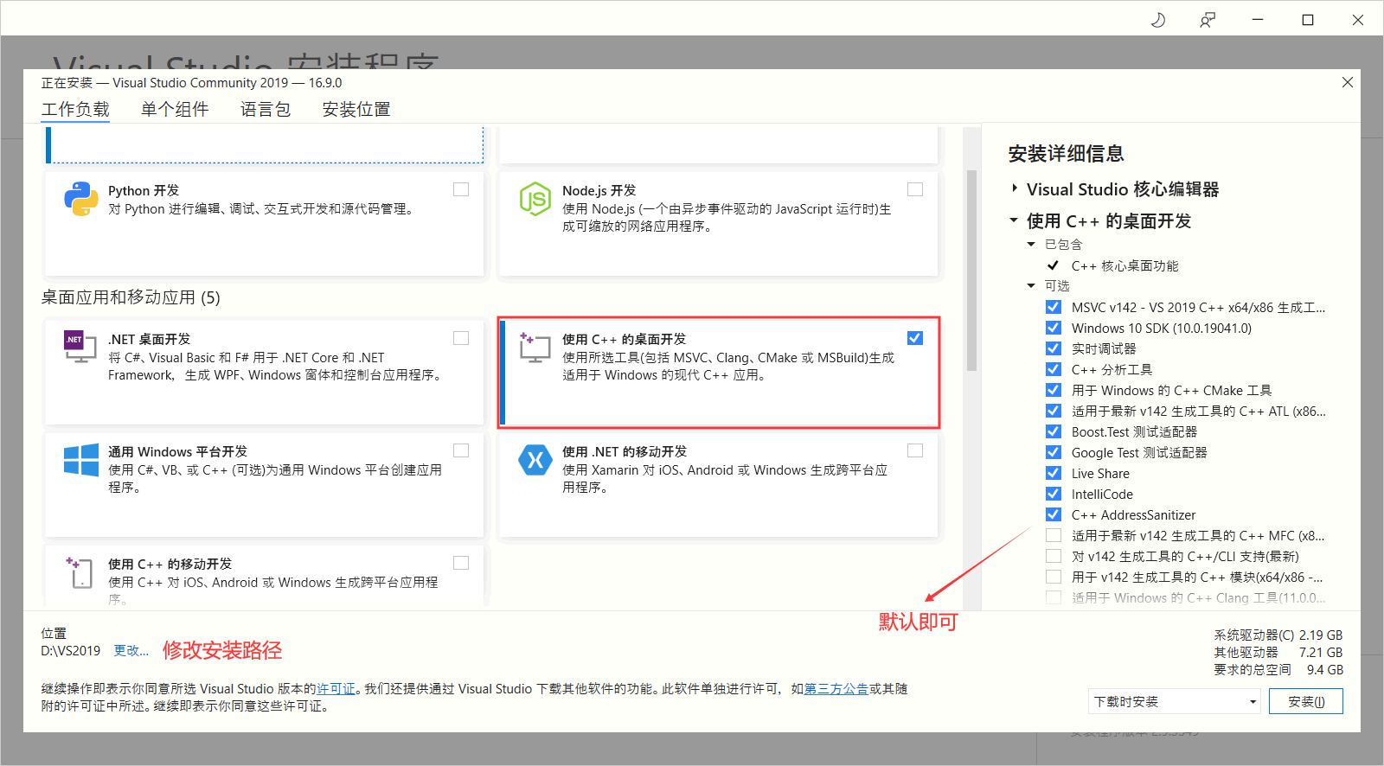Check C++ MFC for v142 option
Image resolution: width=1384 pixels, height=766 pixels.
[1054, 535]
